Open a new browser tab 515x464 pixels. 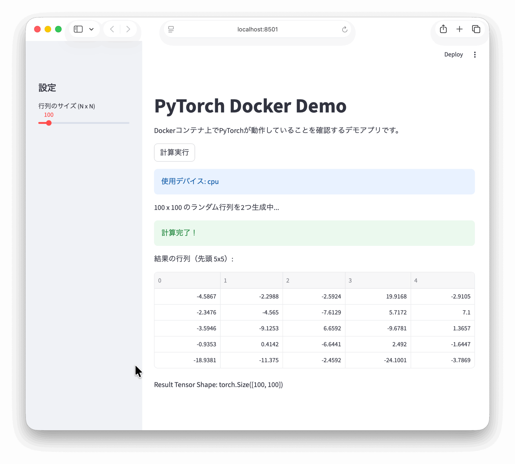pos(459,29)
